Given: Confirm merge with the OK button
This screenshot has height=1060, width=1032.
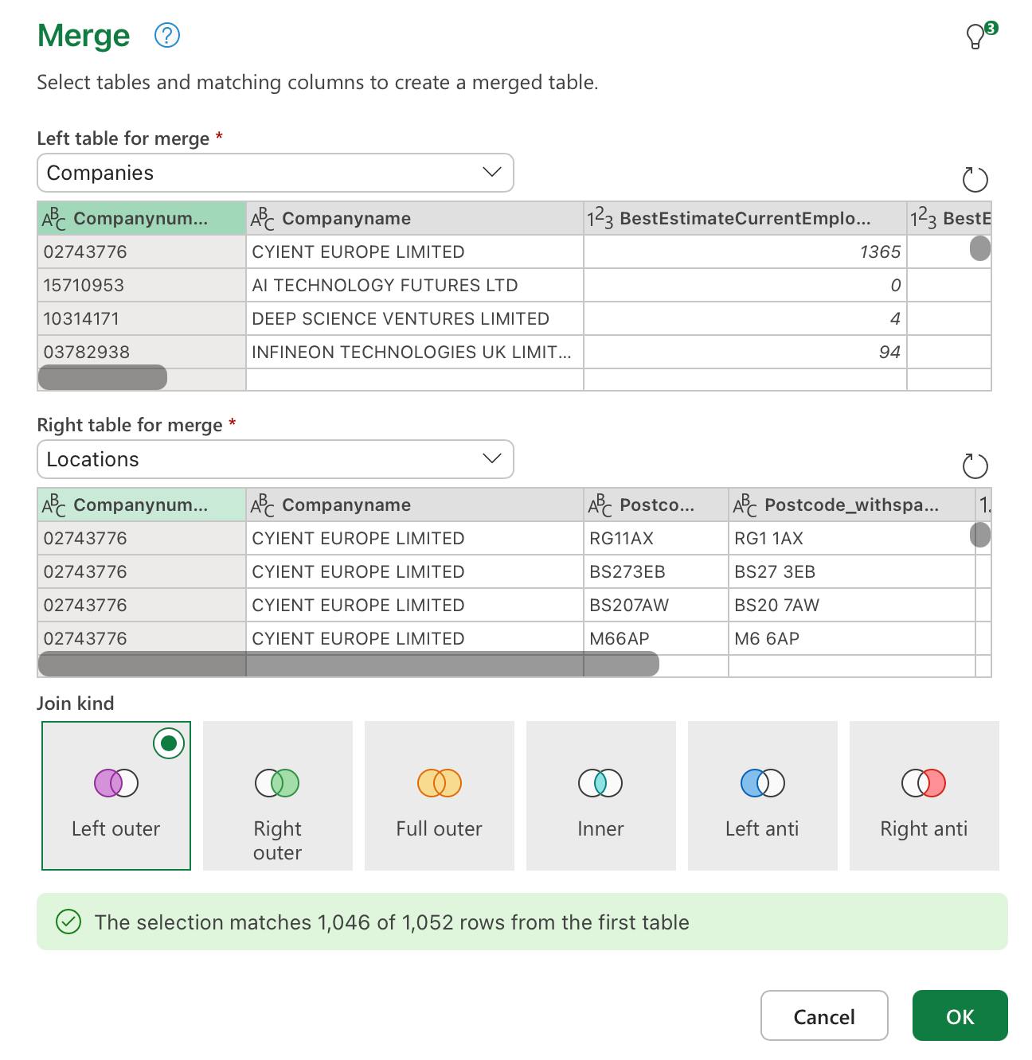Looking at the screenshot, I should click(x=960, y=1015).
